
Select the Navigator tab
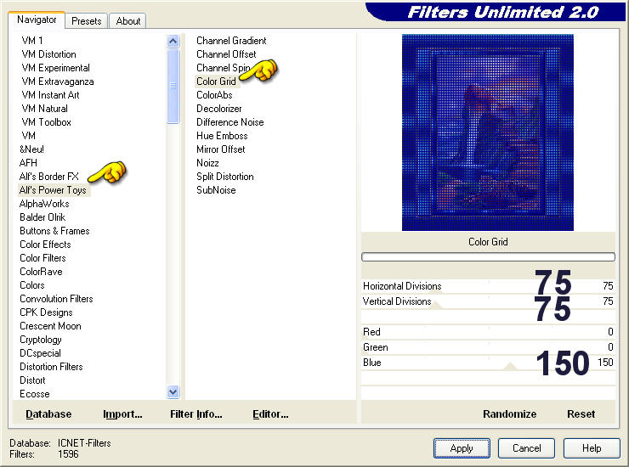tap(37, 20)
